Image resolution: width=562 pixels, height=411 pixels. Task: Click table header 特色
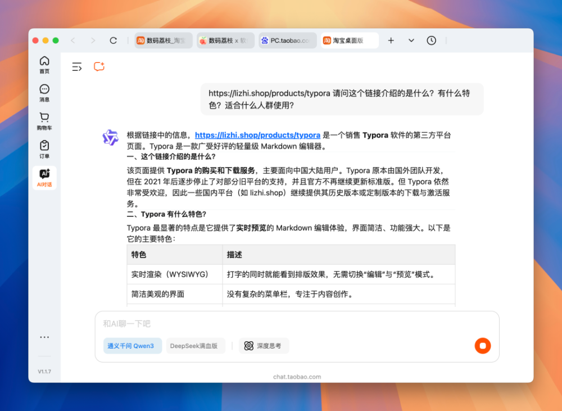pyautogui.click(x=175, y=255)
